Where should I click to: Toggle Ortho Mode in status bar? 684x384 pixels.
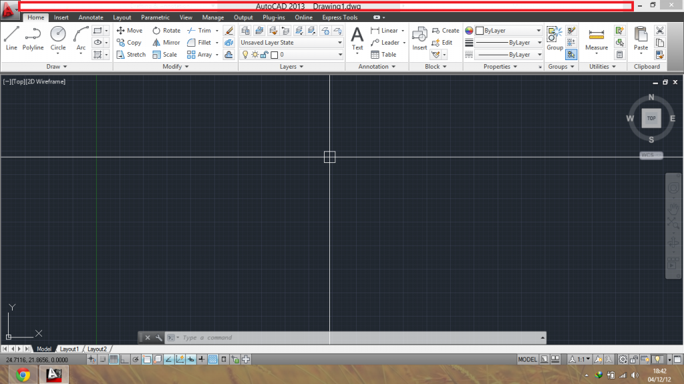(124, 359)
